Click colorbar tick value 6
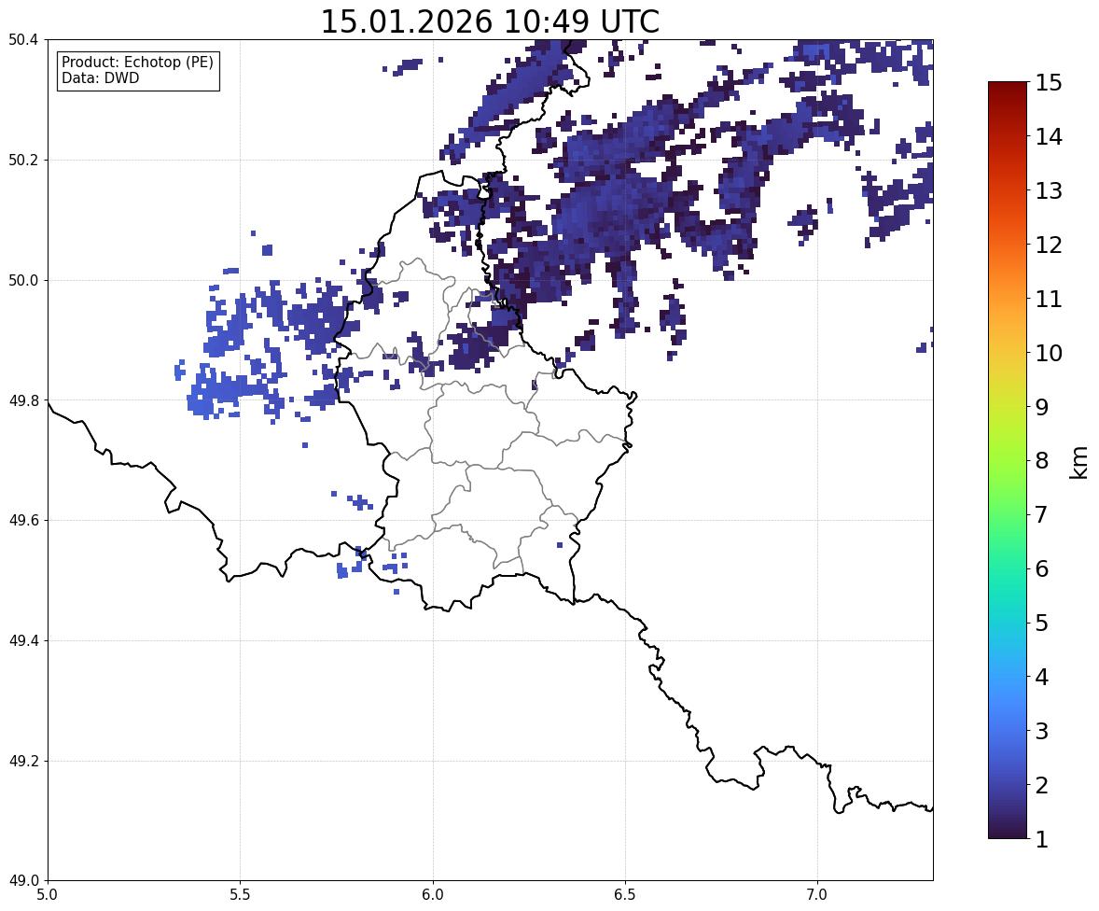 click(1042, 568)
